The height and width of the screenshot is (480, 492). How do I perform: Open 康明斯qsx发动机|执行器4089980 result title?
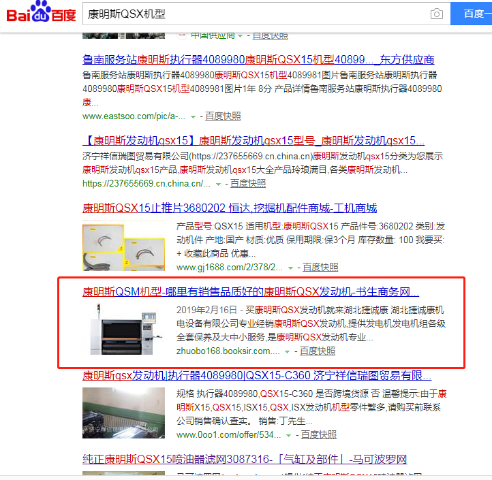click(257, 375)
